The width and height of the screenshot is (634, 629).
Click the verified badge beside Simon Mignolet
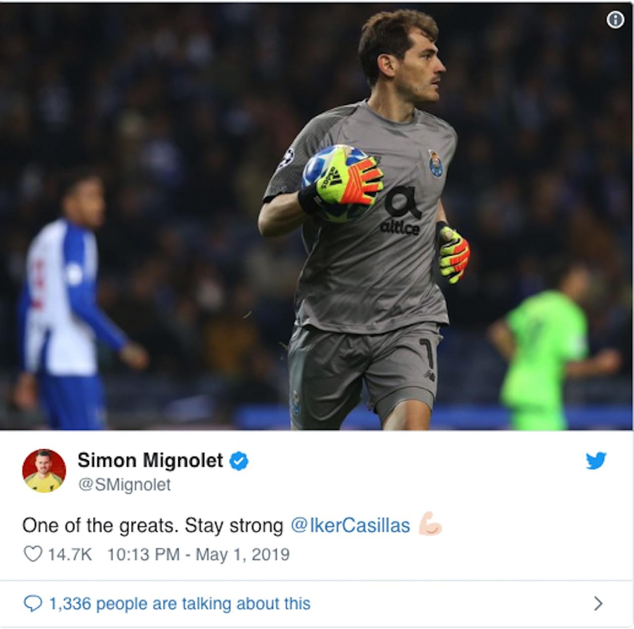239,461
